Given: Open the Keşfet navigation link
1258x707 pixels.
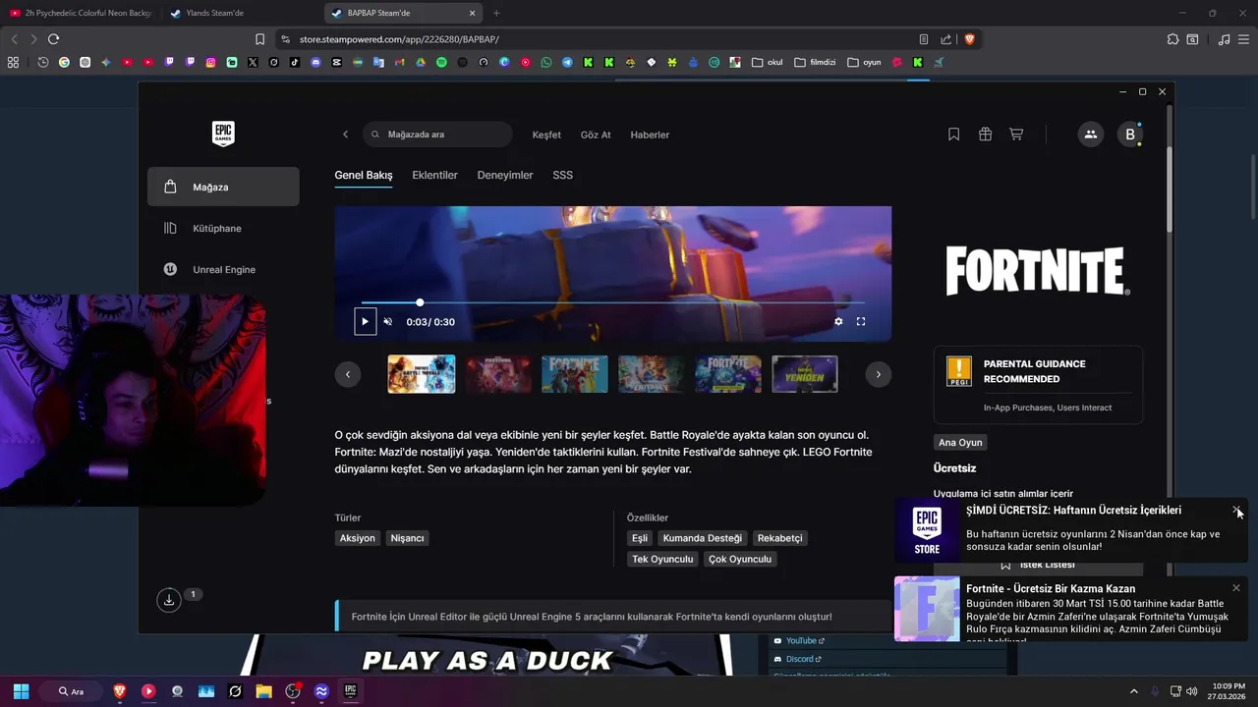Looking at the screenshot, I should click(546, 135).
